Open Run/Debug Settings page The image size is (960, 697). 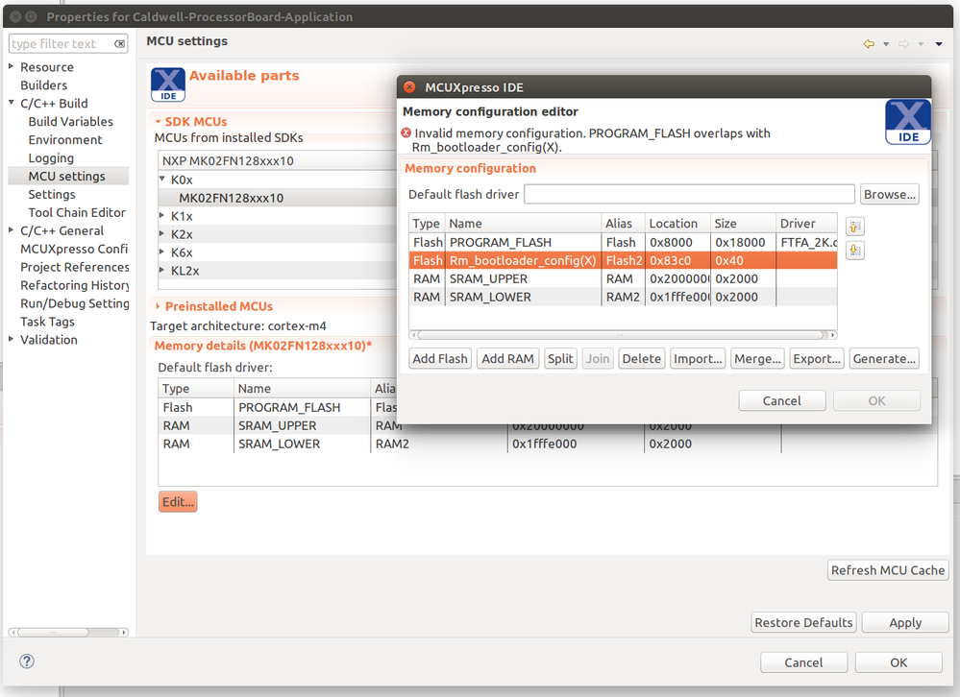(x=75, y=303)
